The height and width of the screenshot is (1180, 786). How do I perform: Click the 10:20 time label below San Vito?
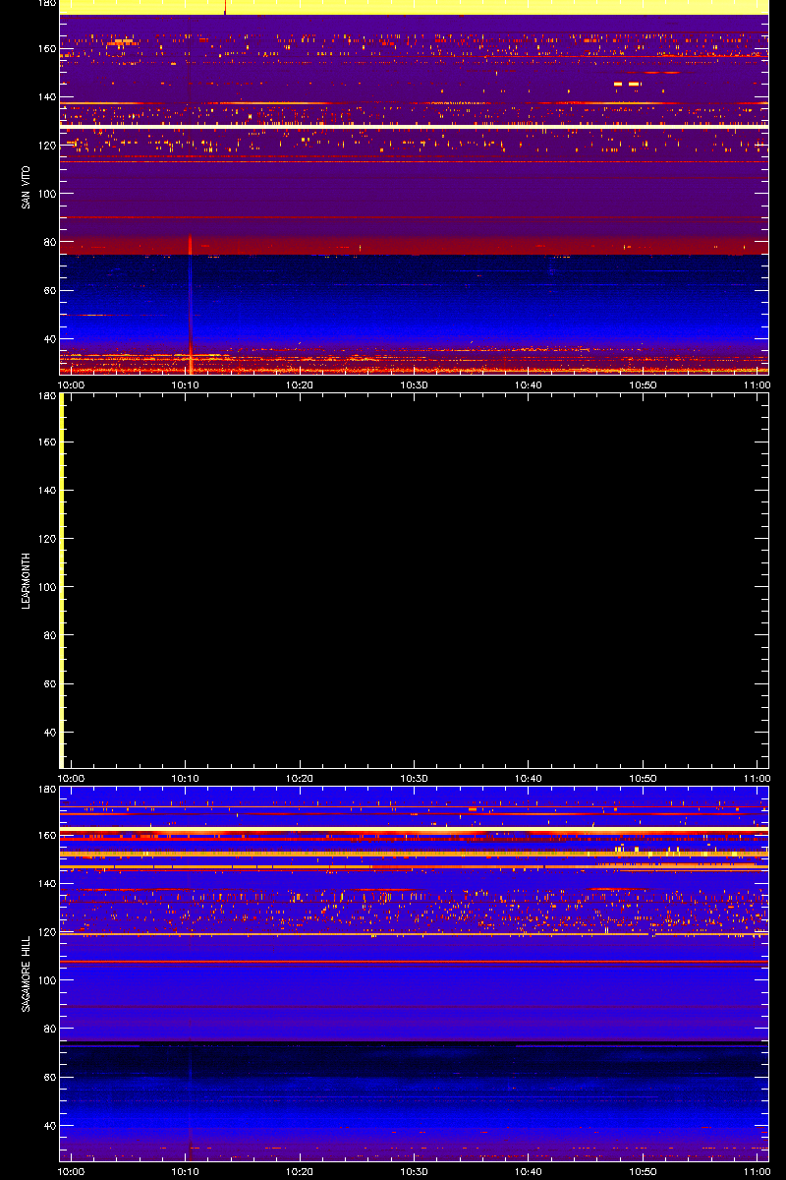coord(300,385)
